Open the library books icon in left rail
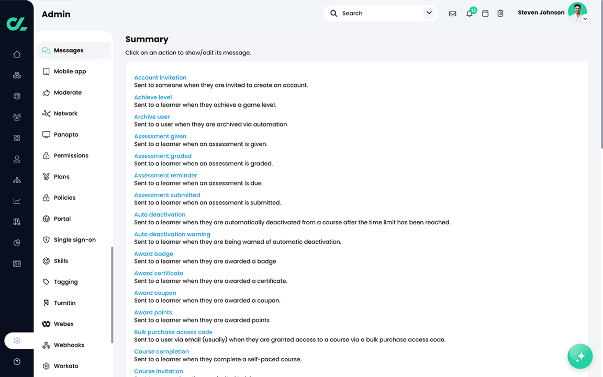 click(17, 222)
